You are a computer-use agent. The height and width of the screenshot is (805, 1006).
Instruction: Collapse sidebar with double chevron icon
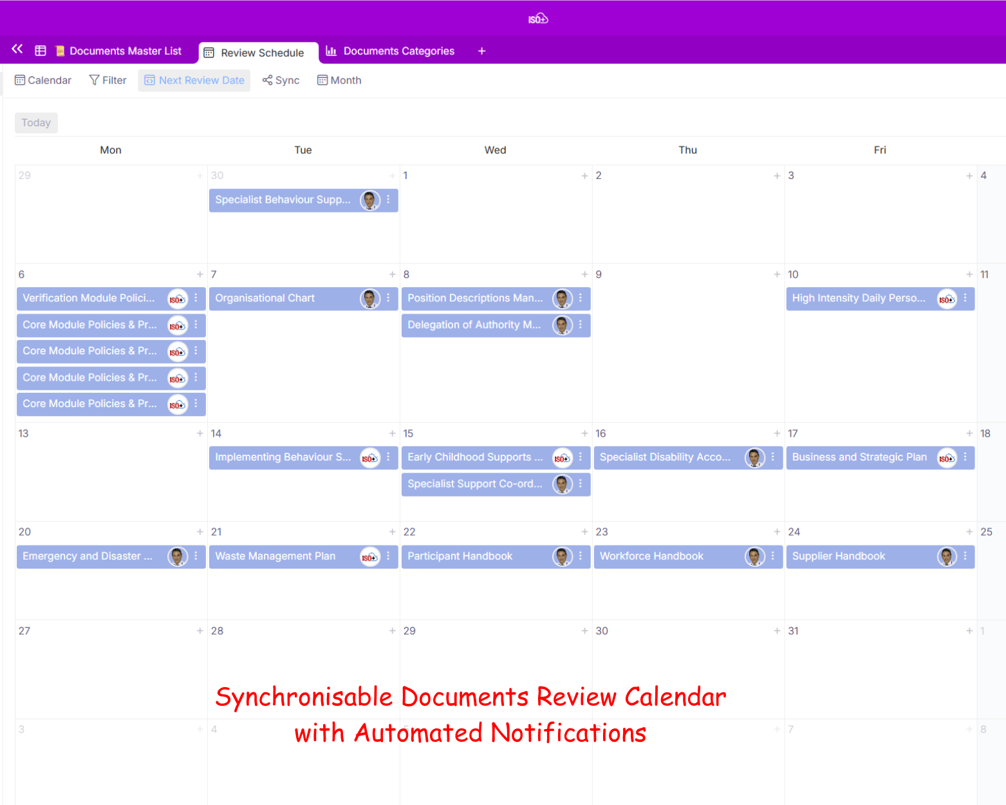pyautogui.click(x=17, y=50)
